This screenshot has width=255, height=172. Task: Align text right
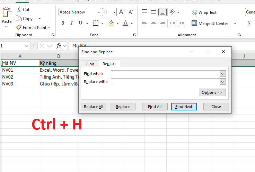click(x=162, y=23)
